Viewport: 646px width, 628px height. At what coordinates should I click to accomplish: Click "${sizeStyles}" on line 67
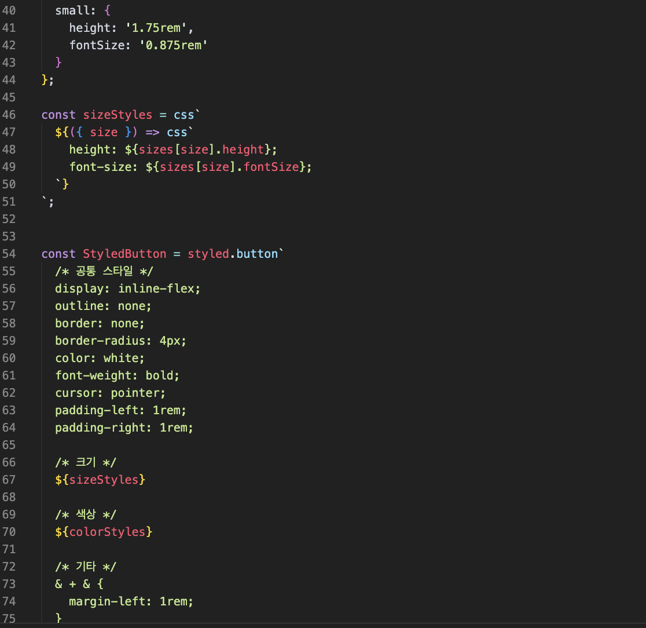pos(100,480)
